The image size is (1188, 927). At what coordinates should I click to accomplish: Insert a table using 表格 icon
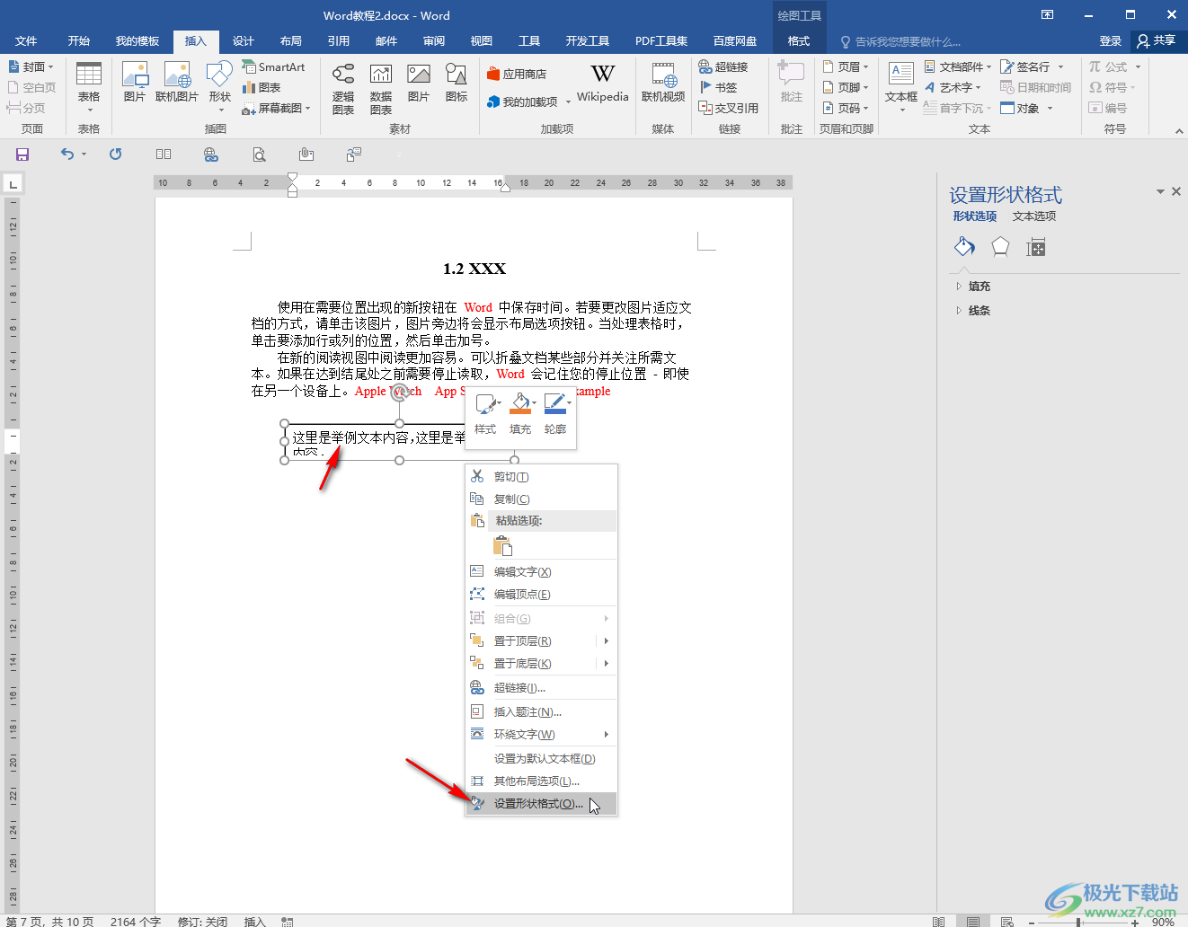(89, 87)
